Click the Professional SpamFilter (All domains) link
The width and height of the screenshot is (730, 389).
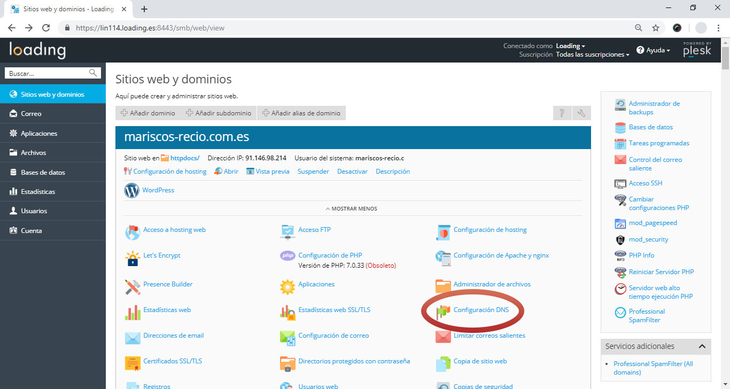(653, 368)
